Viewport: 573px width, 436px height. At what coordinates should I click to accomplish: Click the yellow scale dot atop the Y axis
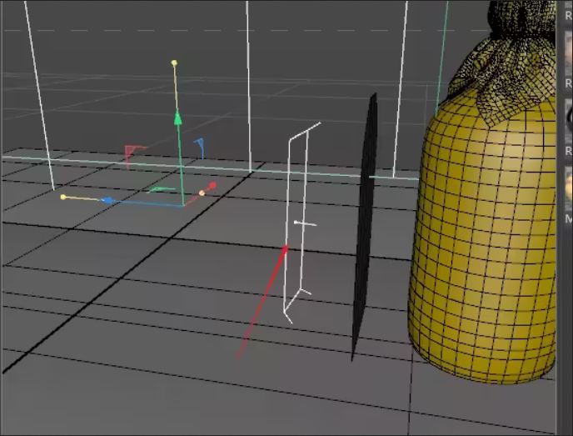point(174,63)
